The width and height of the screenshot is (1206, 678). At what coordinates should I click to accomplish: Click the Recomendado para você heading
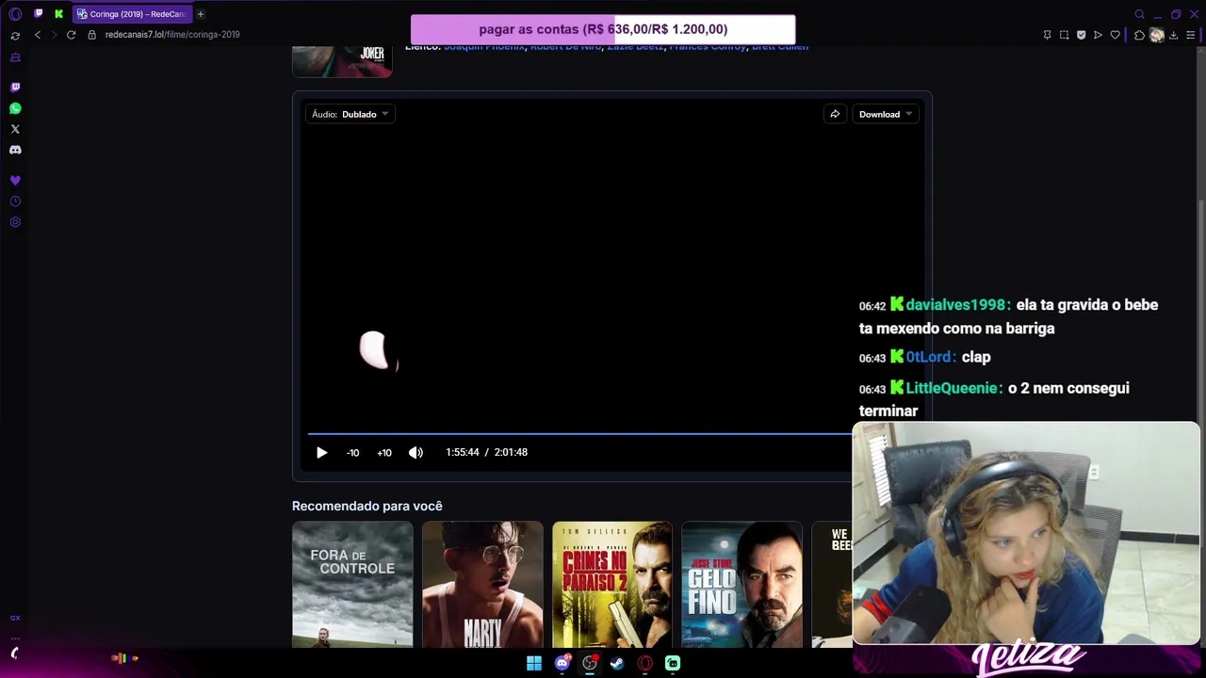(367, 507)
